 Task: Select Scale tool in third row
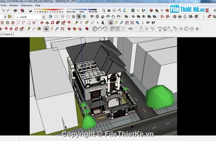[x=63, y=23]
